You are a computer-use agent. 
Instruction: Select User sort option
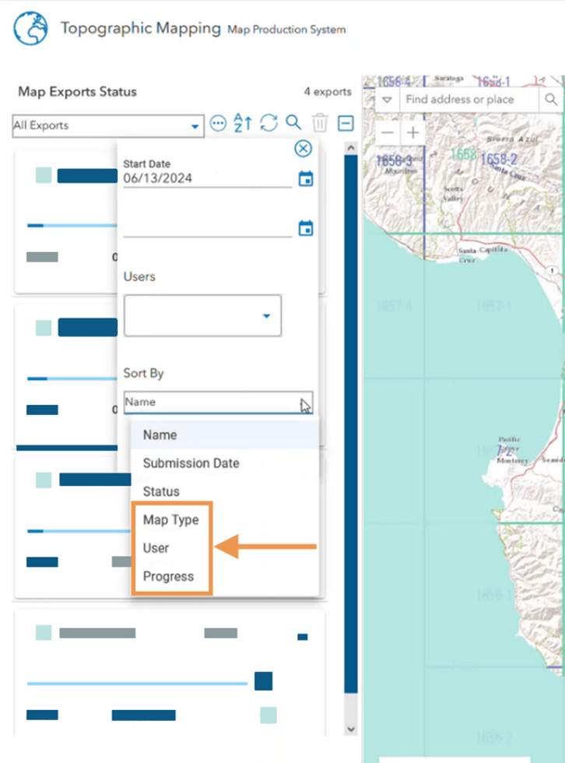tap(225, 548)
